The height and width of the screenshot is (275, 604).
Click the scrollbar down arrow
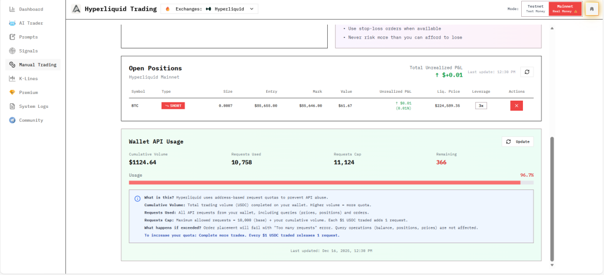tap(551, 265)
